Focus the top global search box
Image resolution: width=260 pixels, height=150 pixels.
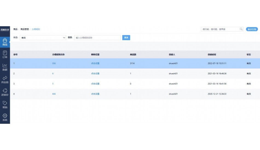(220, 29)
